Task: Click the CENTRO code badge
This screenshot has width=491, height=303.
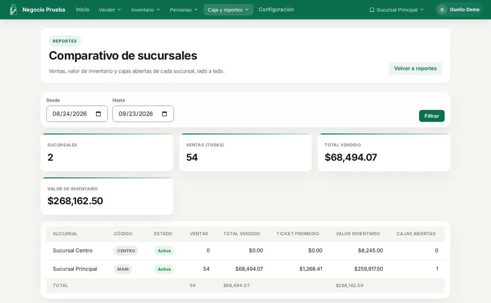Action: coord(126,251)
